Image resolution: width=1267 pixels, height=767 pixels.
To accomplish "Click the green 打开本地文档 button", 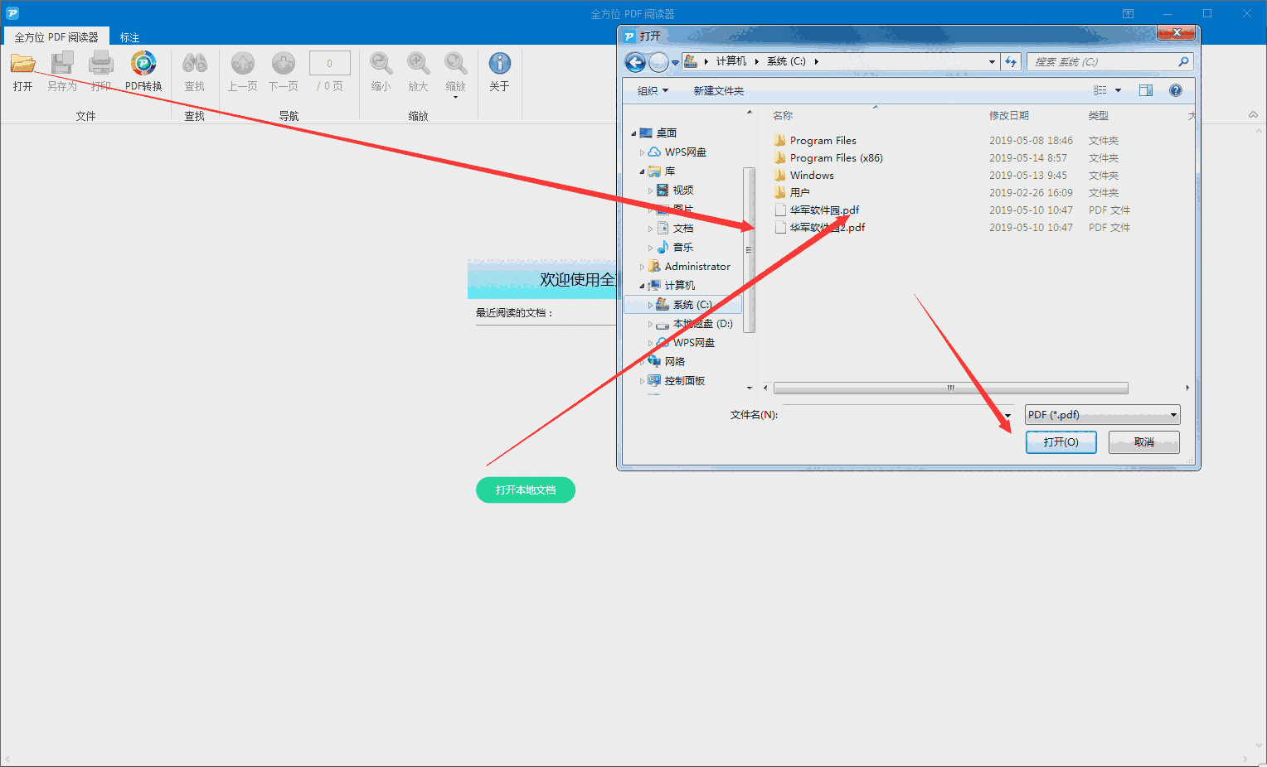I will coord(526,490).
